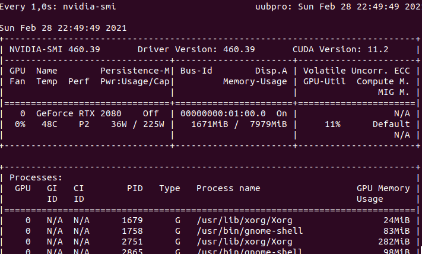
Task: Click the memory usage value '24MiB'
Action: pos(396,220)
